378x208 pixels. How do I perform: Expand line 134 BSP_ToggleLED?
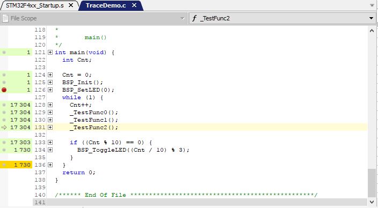click(x=50, y=150)
